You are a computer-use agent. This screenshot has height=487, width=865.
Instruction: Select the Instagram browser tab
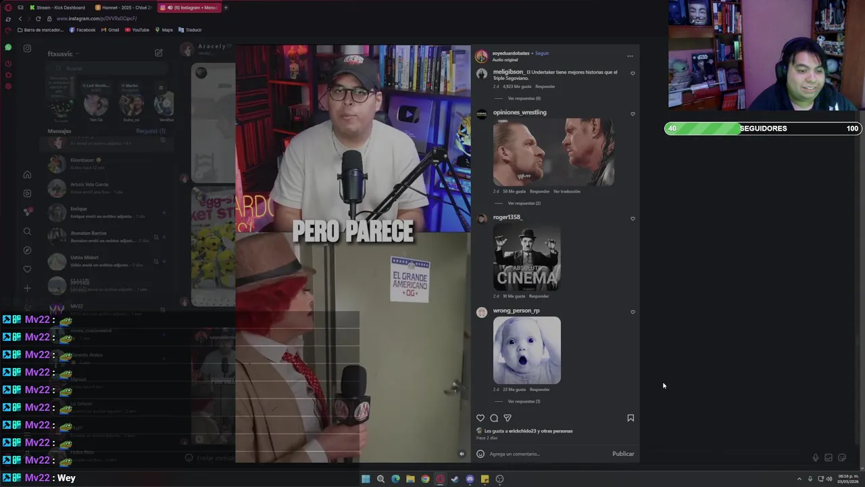(189, 7)
